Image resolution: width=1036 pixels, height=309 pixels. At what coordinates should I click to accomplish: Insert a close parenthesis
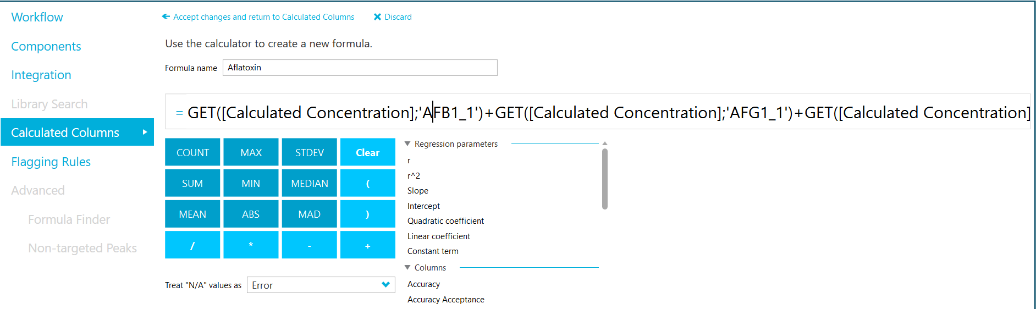point(367,214)
